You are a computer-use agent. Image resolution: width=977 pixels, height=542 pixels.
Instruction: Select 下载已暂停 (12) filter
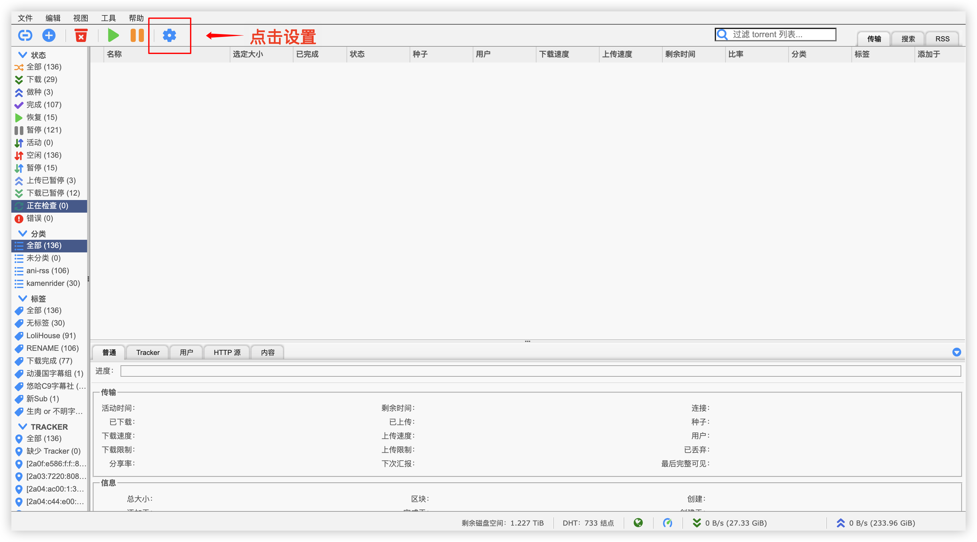[50, 193]
